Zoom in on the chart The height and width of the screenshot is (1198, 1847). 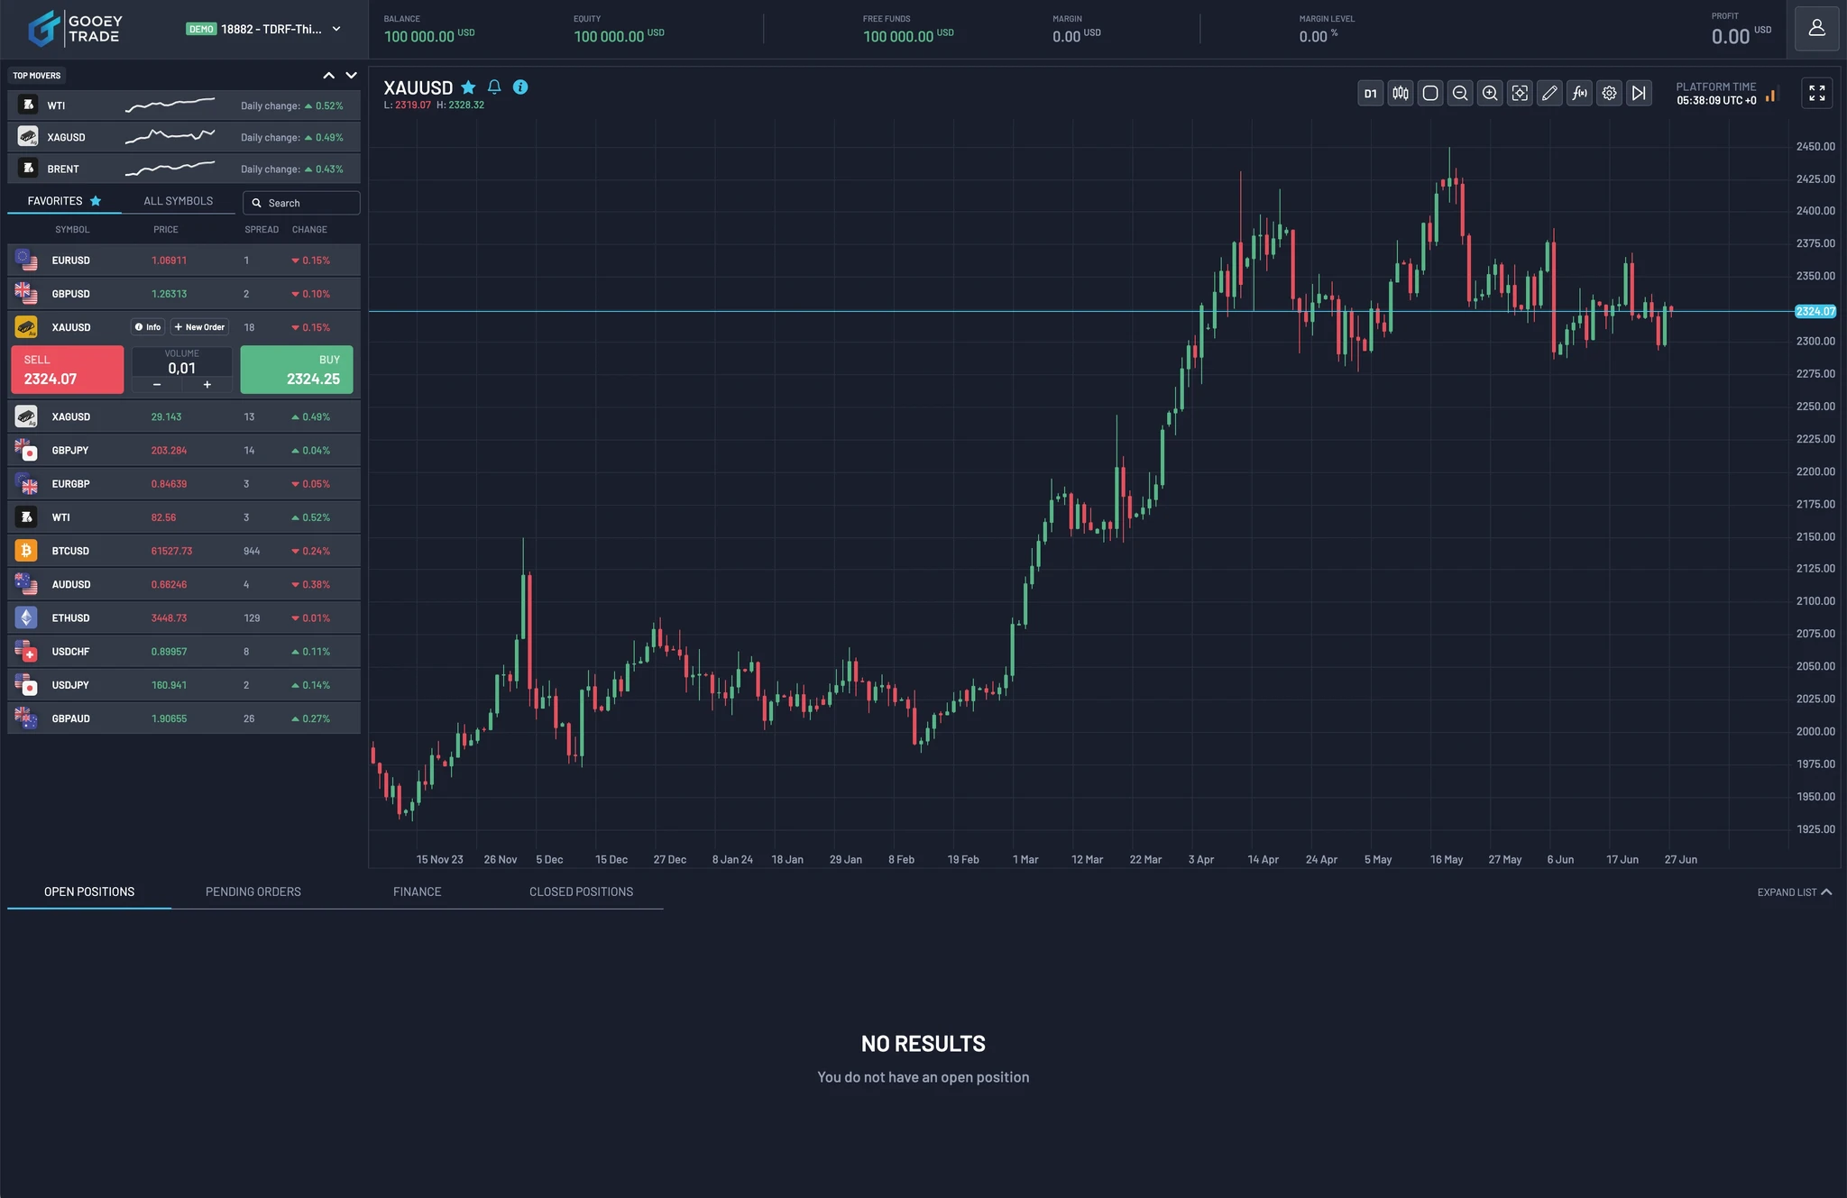coord(1489,93)
